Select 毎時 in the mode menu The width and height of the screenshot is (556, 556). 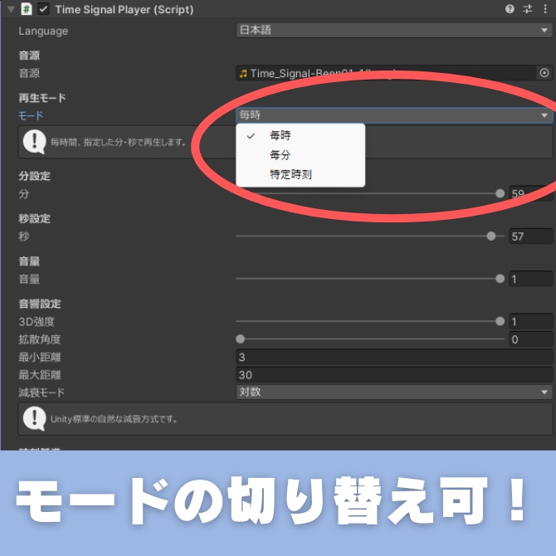pos(300,135)
